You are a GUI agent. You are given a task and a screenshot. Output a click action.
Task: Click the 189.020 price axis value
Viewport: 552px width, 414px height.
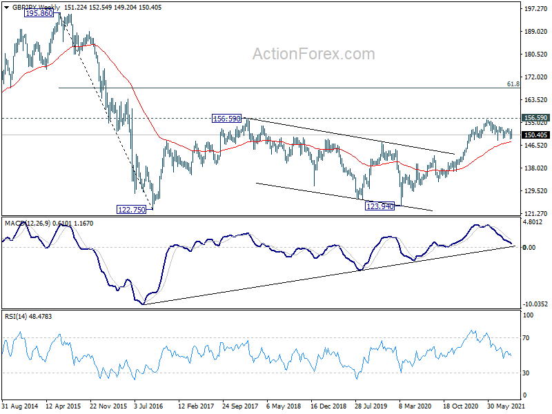tap(536, 32)
